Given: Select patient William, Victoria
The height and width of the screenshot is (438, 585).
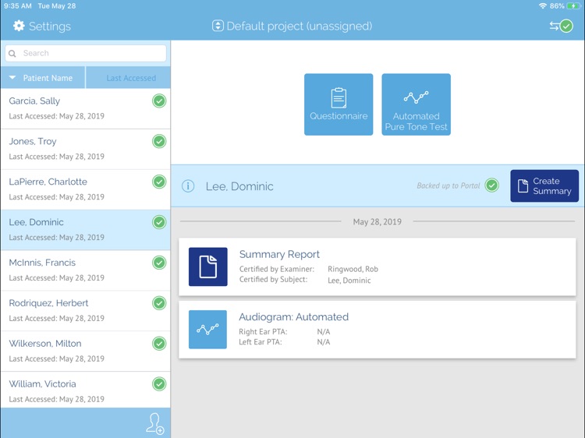Looking at the screenshot, I should [x=86, y=390].
